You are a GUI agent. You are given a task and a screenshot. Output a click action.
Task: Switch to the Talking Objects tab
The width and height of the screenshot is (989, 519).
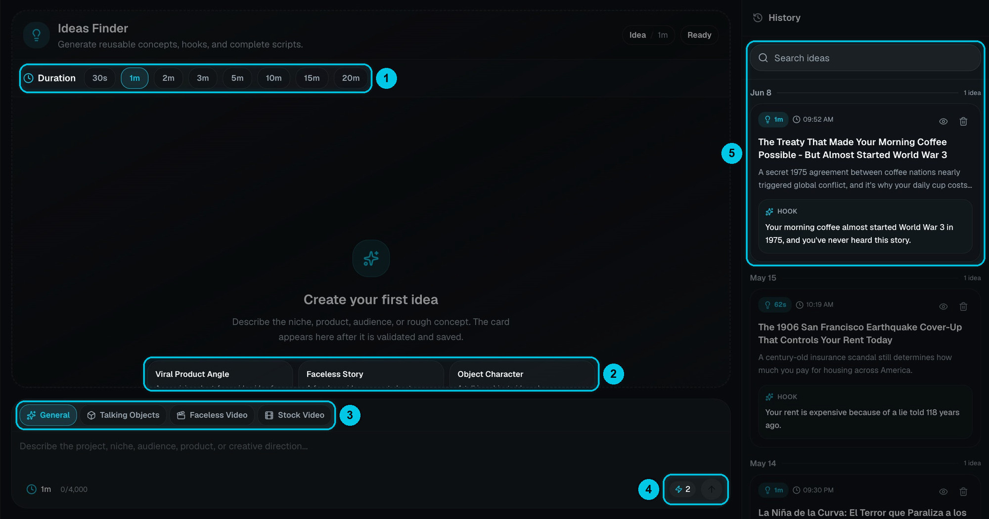(124, 415)
